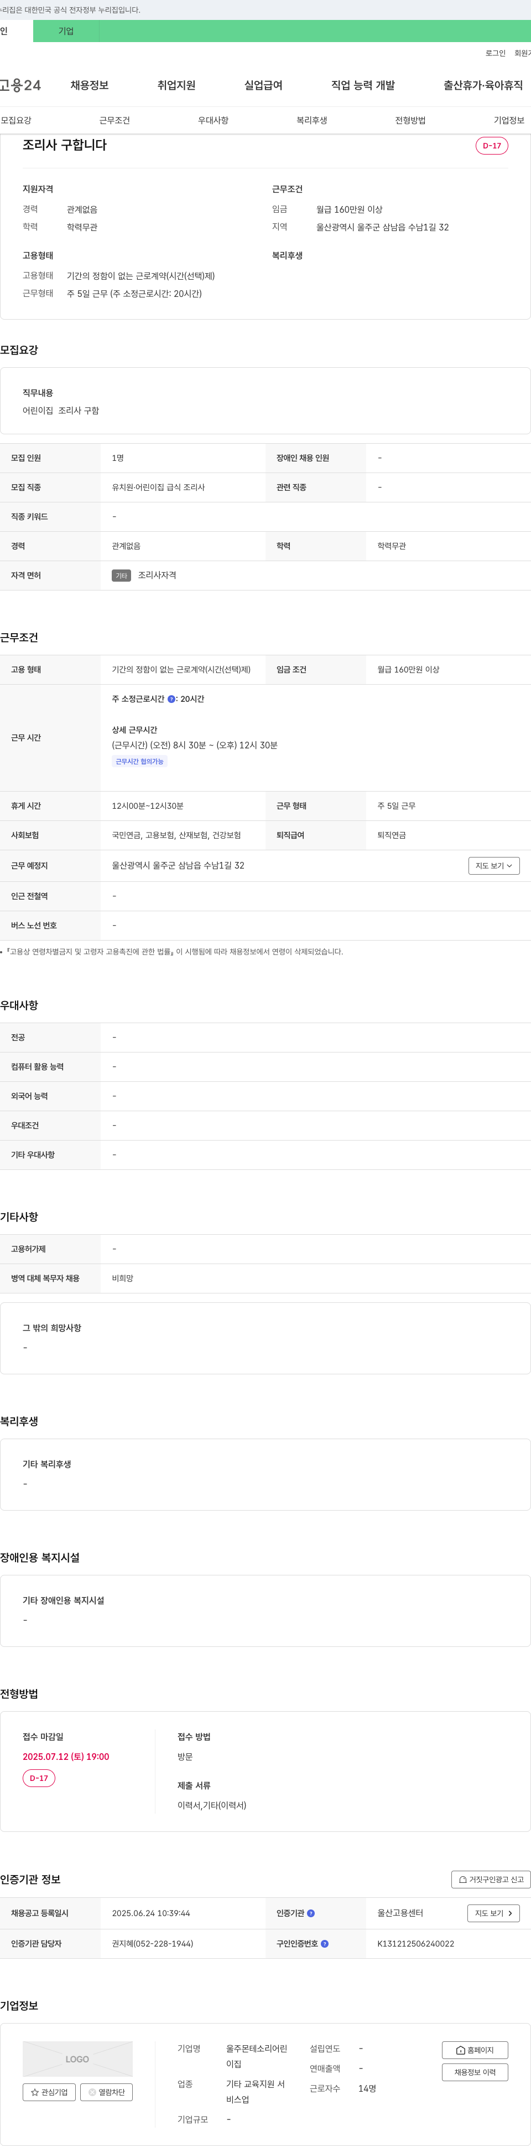Click the job title 조리사 구합니다
The image size is (531, 2146).
coord(64,145)
